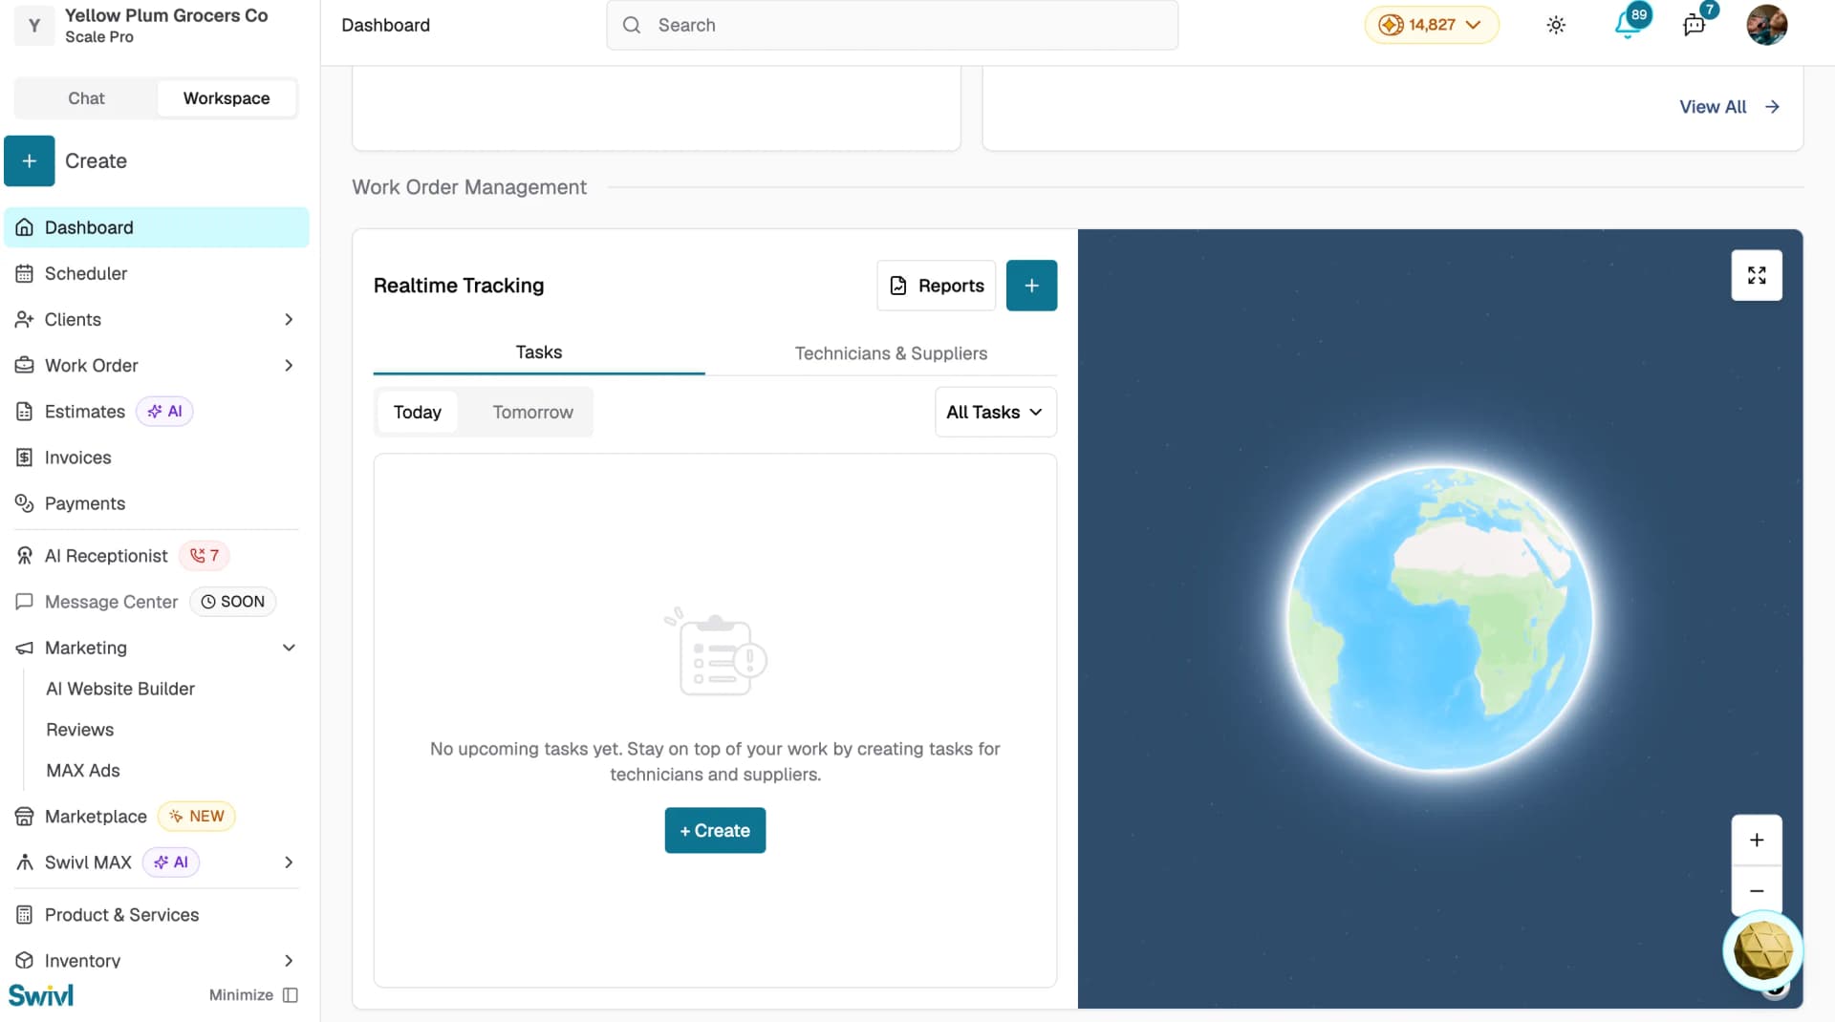Open notifications bell with 89 badge
1835x1022 pixels.
[1628, 25]
